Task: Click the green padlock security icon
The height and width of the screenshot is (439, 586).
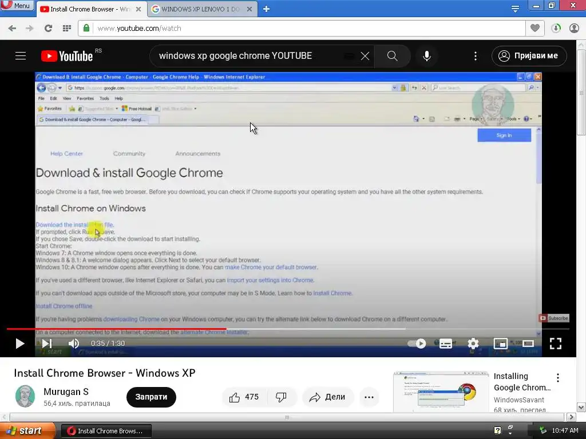Action: [86, 28]
